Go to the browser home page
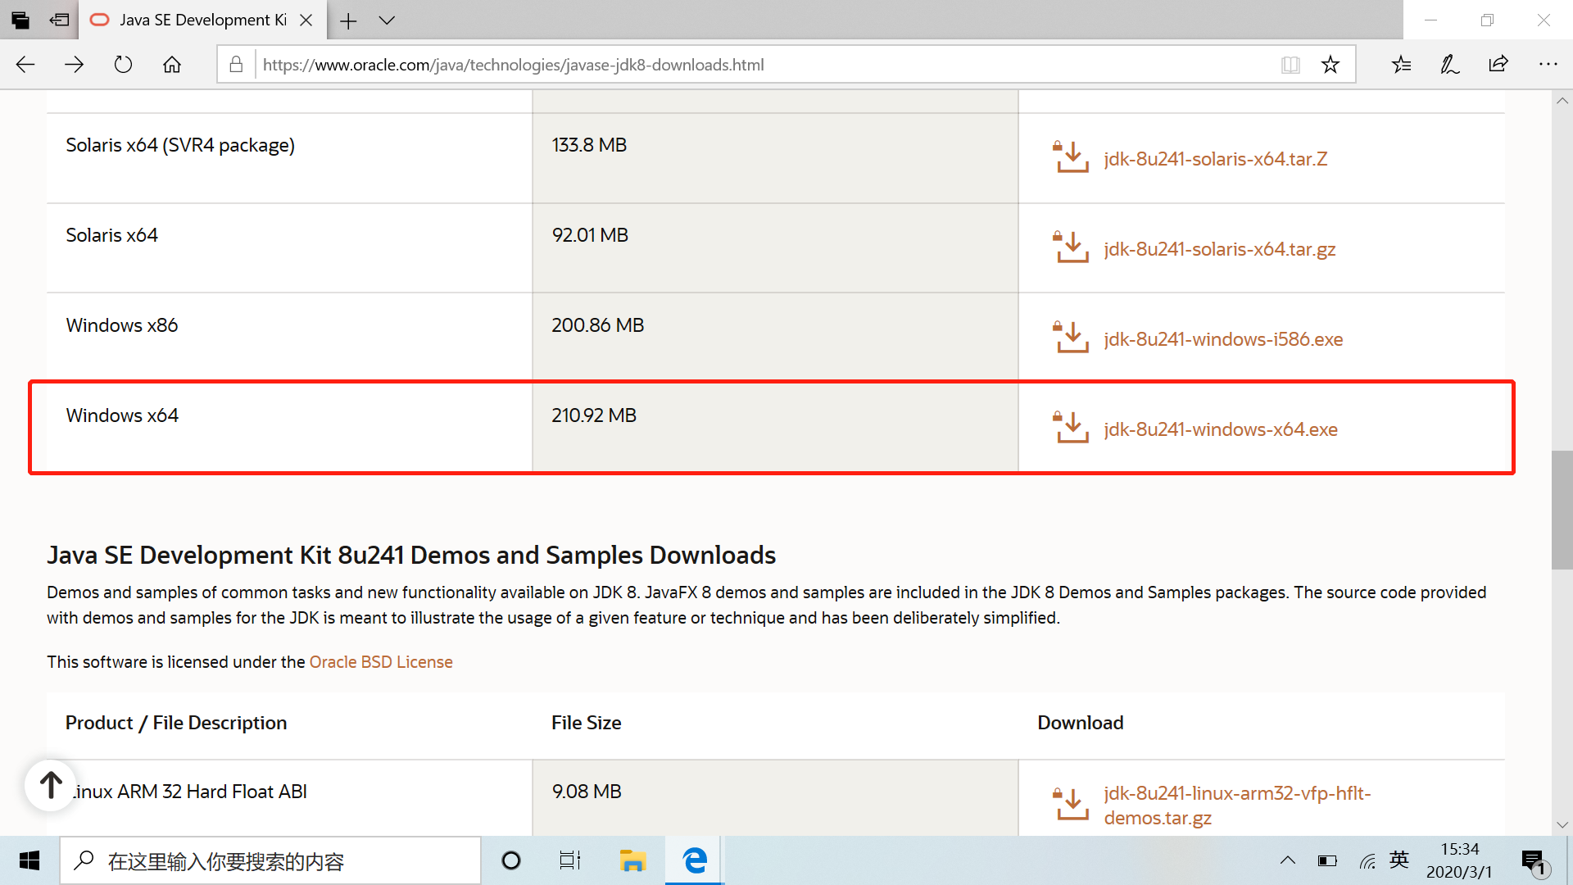Screen dimensions: 1573x885 click(x=172, y=65)
